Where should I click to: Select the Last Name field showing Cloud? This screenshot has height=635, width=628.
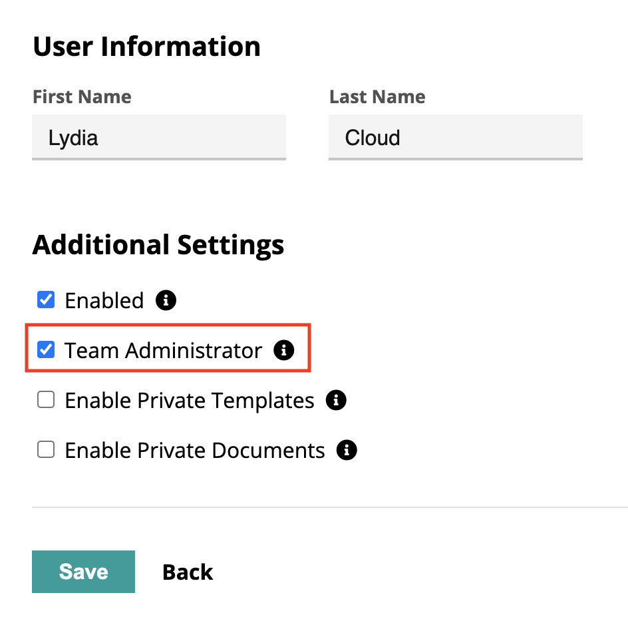pyautogui.click(x=455, y=137)
